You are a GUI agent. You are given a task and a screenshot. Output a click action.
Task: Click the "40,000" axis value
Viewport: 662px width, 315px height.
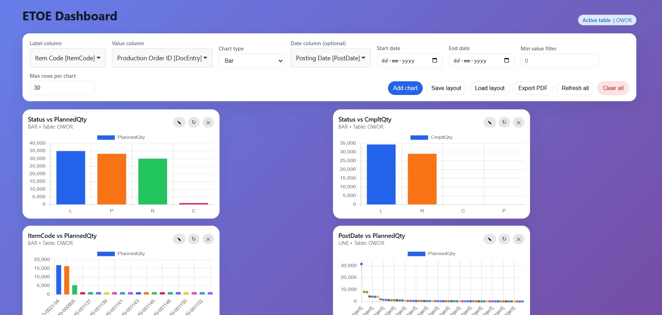[38, 143]
